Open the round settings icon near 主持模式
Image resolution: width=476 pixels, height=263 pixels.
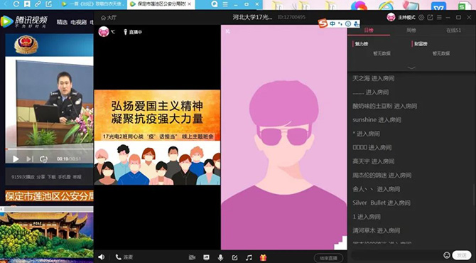pyautogui.click(x=421, y=18)
